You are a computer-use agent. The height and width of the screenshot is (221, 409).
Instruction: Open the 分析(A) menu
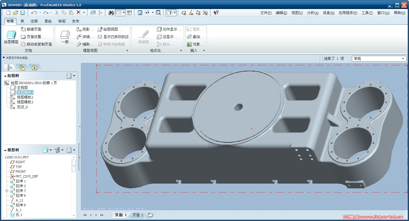313,13
